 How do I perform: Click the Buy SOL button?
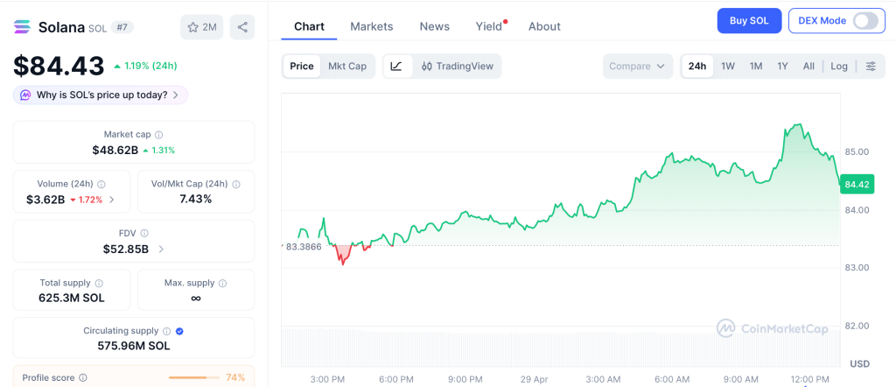tap(749, 21)
